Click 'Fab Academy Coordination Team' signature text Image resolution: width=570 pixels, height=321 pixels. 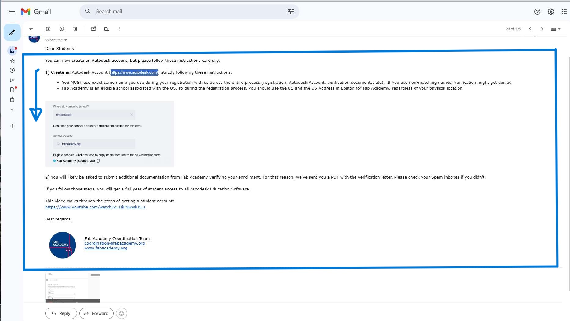pyautogui.click(x=117, y=239)
